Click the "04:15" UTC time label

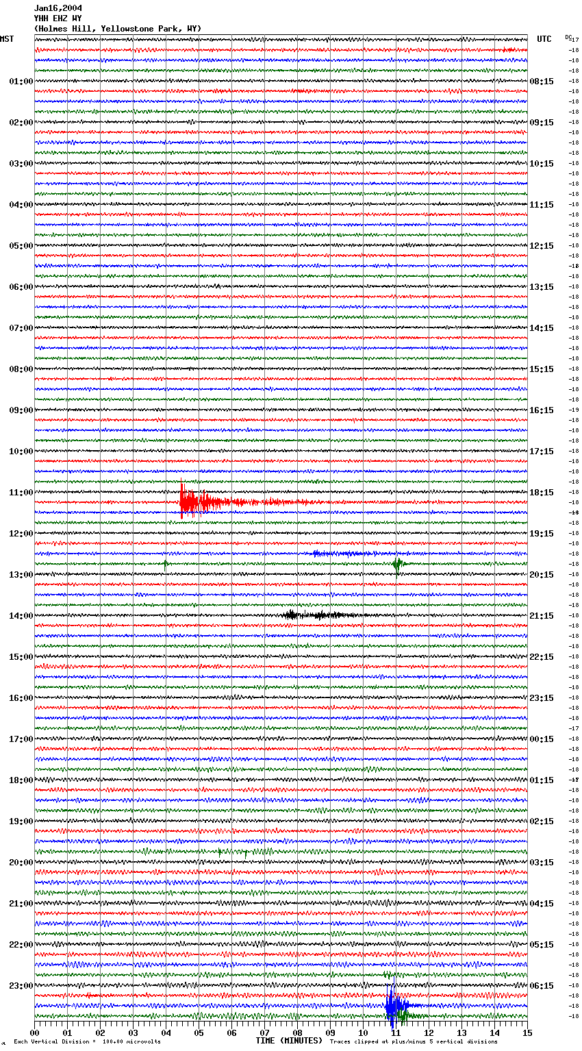click(x=542, y=904)
